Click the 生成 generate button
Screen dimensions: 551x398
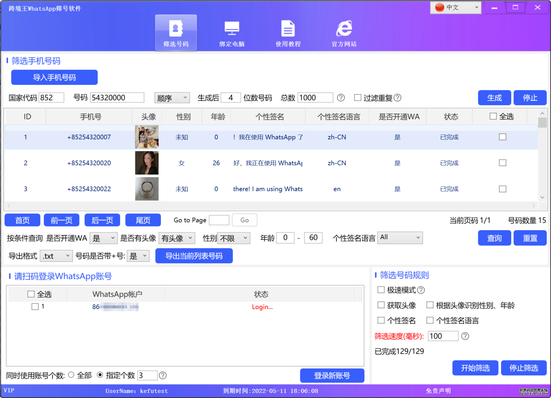pyautogui.click(x=494, y=98)
